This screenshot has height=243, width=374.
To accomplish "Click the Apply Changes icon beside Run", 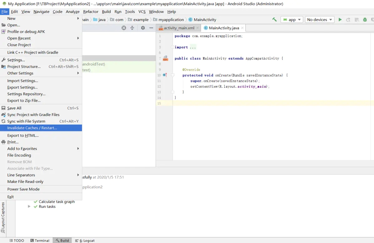I will pos(348,20).
